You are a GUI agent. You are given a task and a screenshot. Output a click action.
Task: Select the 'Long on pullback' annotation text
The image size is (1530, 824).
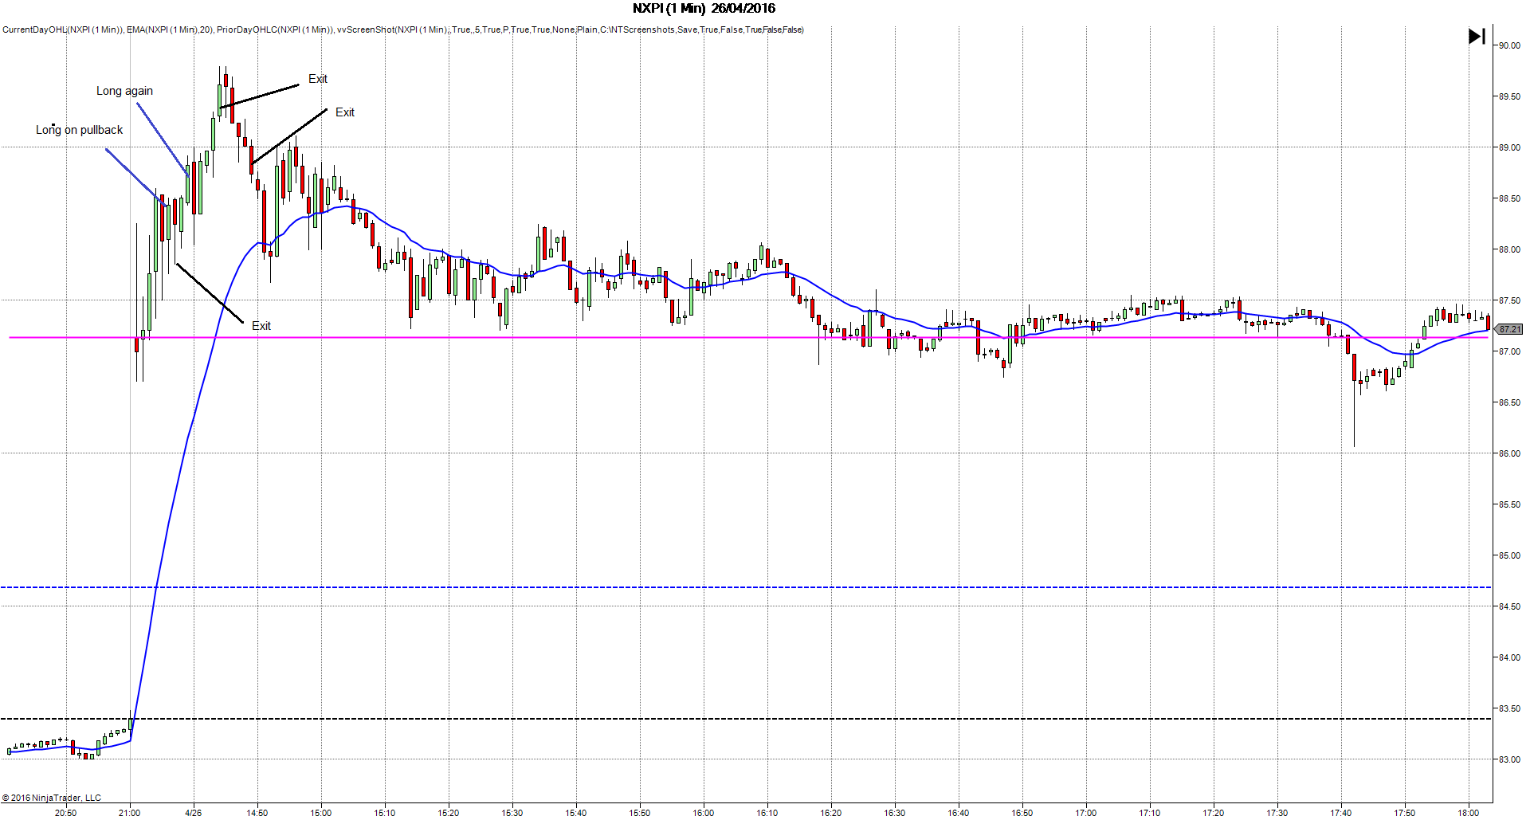pyautogui.click(x=80, y=130)
